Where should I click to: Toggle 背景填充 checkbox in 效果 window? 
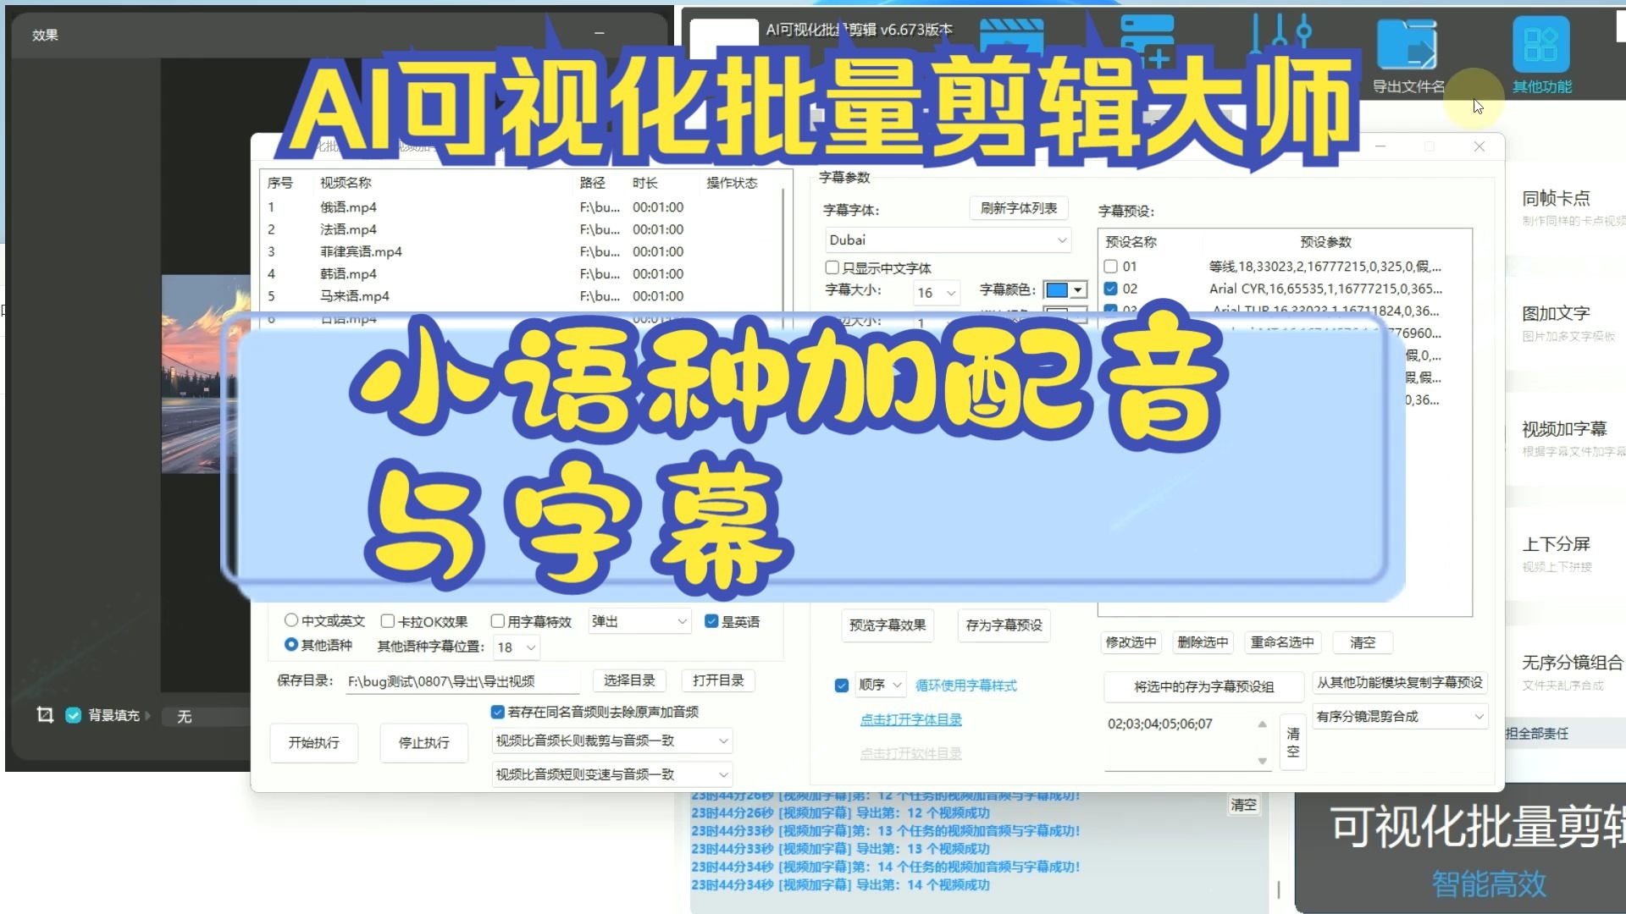tap(74, 715)
